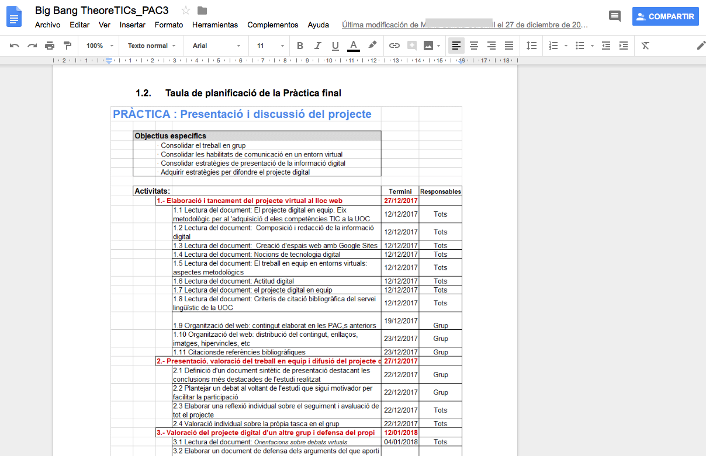Set left text alignment

pyautogui.click(x=456, y=46)
